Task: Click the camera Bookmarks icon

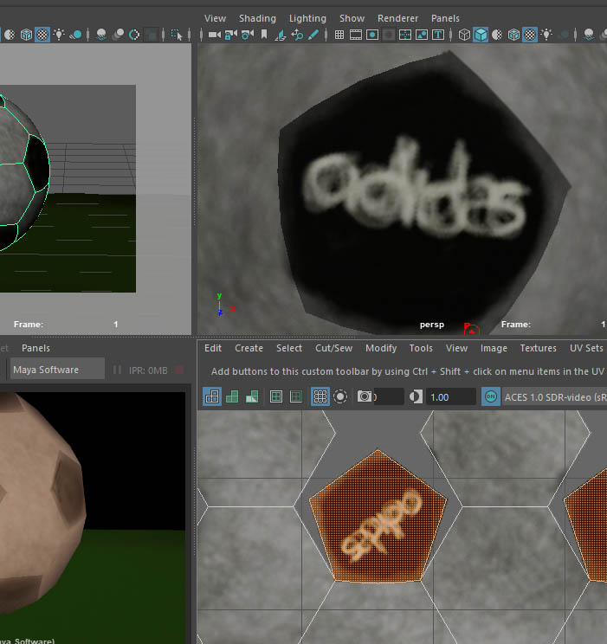Action: point(264,35)
